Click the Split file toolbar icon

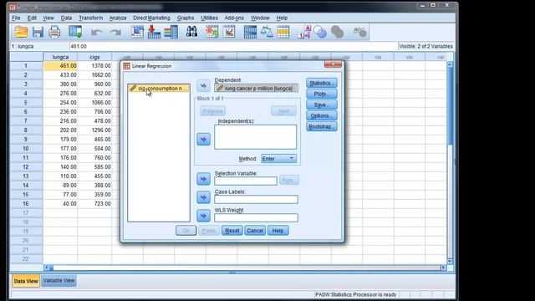coord(250,32)
